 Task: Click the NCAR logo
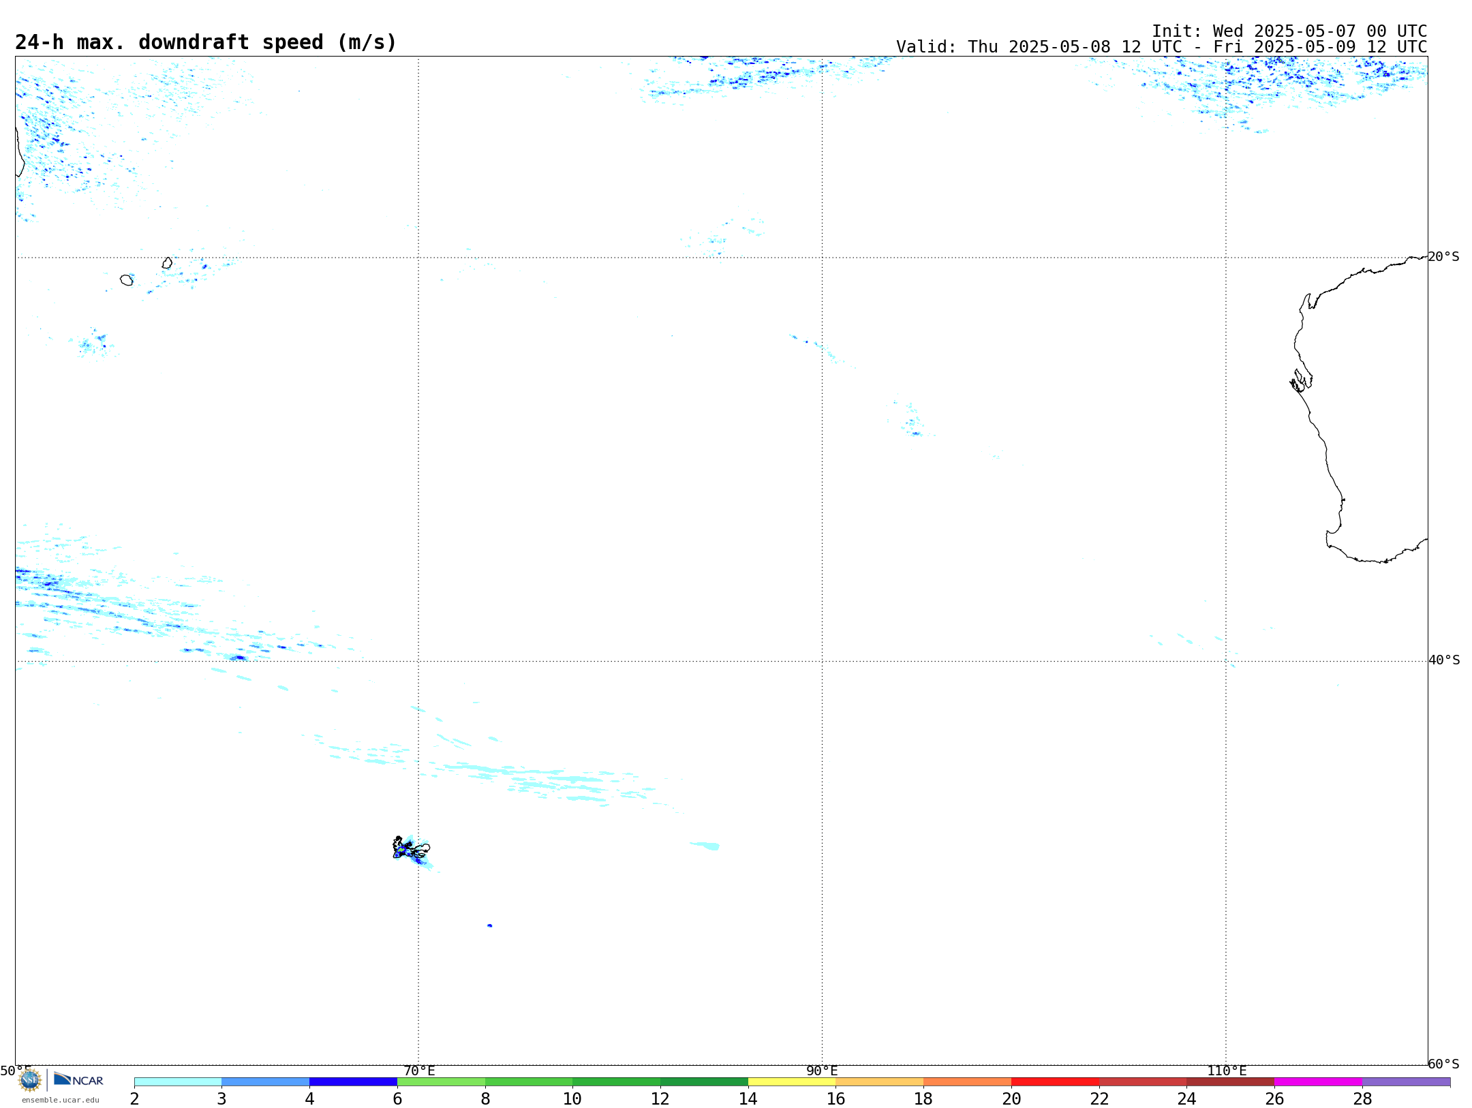78,1079
